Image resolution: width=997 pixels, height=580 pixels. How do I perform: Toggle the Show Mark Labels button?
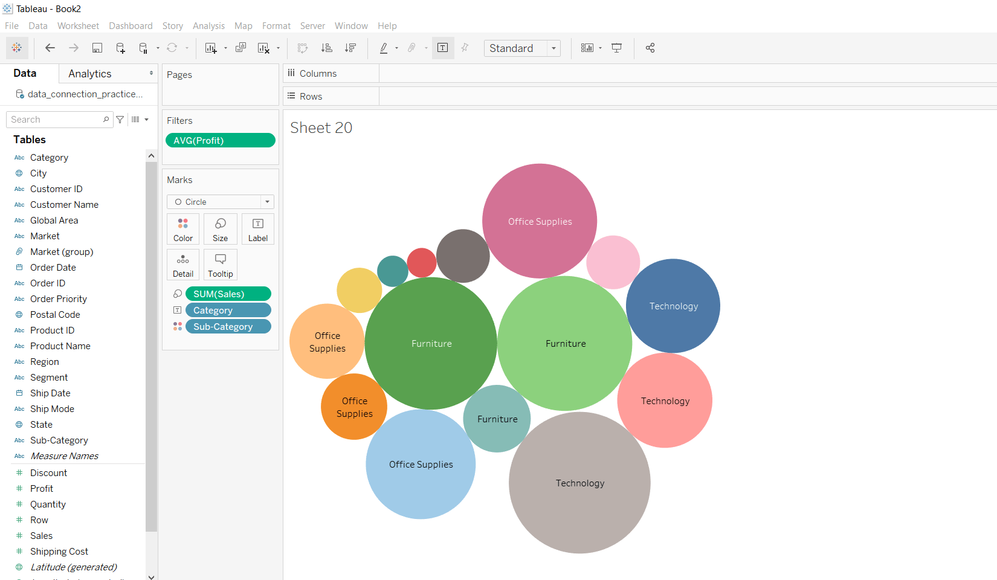coord(442,48)
